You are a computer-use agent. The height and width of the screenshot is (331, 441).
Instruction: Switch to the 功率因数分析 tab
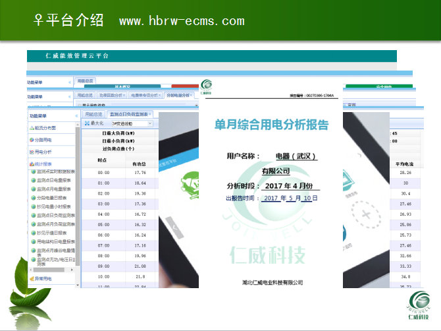click(x=111, y=95)
